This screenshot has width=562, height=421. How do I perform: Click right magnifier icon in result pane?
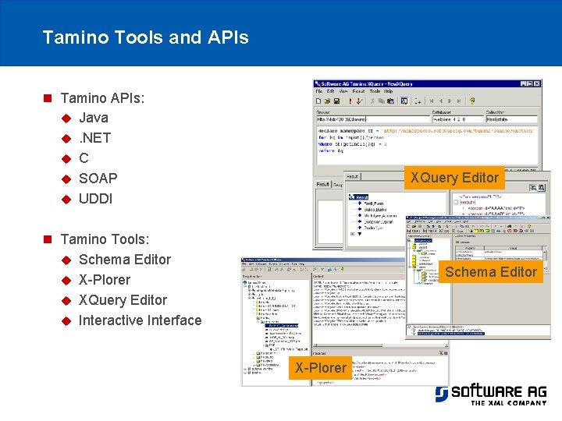point(542,188)
